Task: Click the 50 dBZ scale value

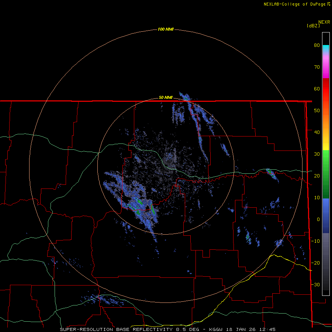Action: 317,111
